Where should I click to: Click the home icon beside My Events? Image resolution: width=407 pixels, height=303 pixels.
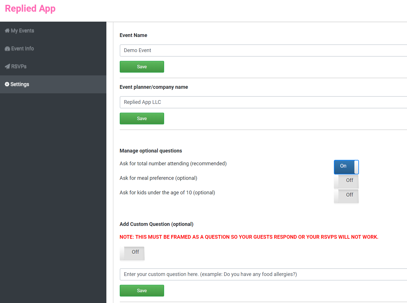point(7,30)
